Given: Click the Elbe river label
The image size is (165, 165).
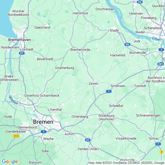Looking at the screenshot, I should [x=156, y=39].
